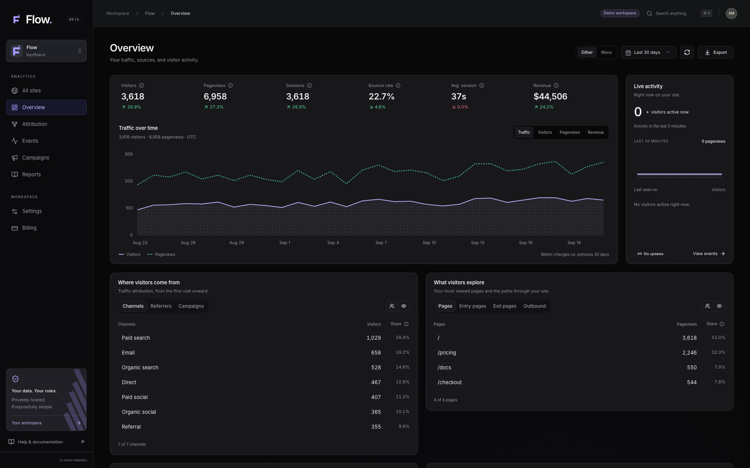Toggle Visitors series in chart legend
This screenshot has width=750, height=468.
pyautogui.click(x=129, y=254)
